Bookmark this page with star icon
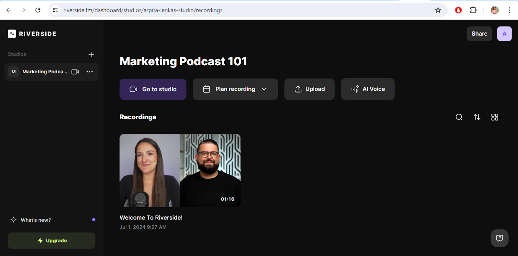518x256 pixels. click(438, 10)
